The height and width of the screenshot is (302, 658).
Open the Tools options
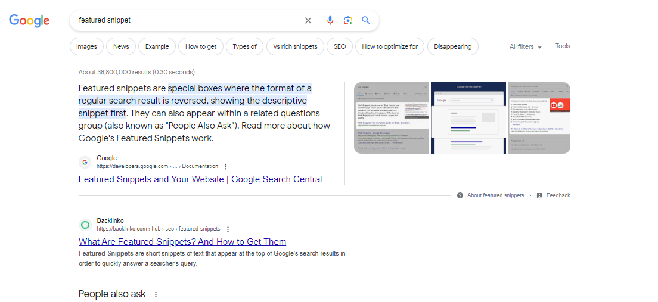click(x=563, y=46)
